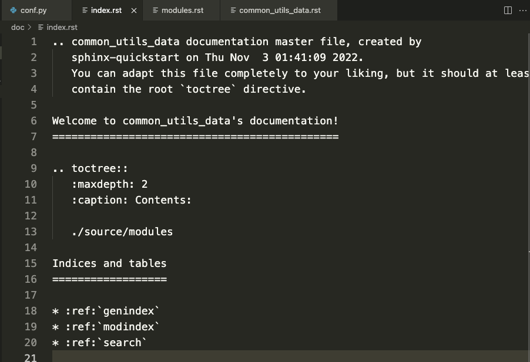
Task: Click the Split Editor Right icon
Action: coord(508,11)
